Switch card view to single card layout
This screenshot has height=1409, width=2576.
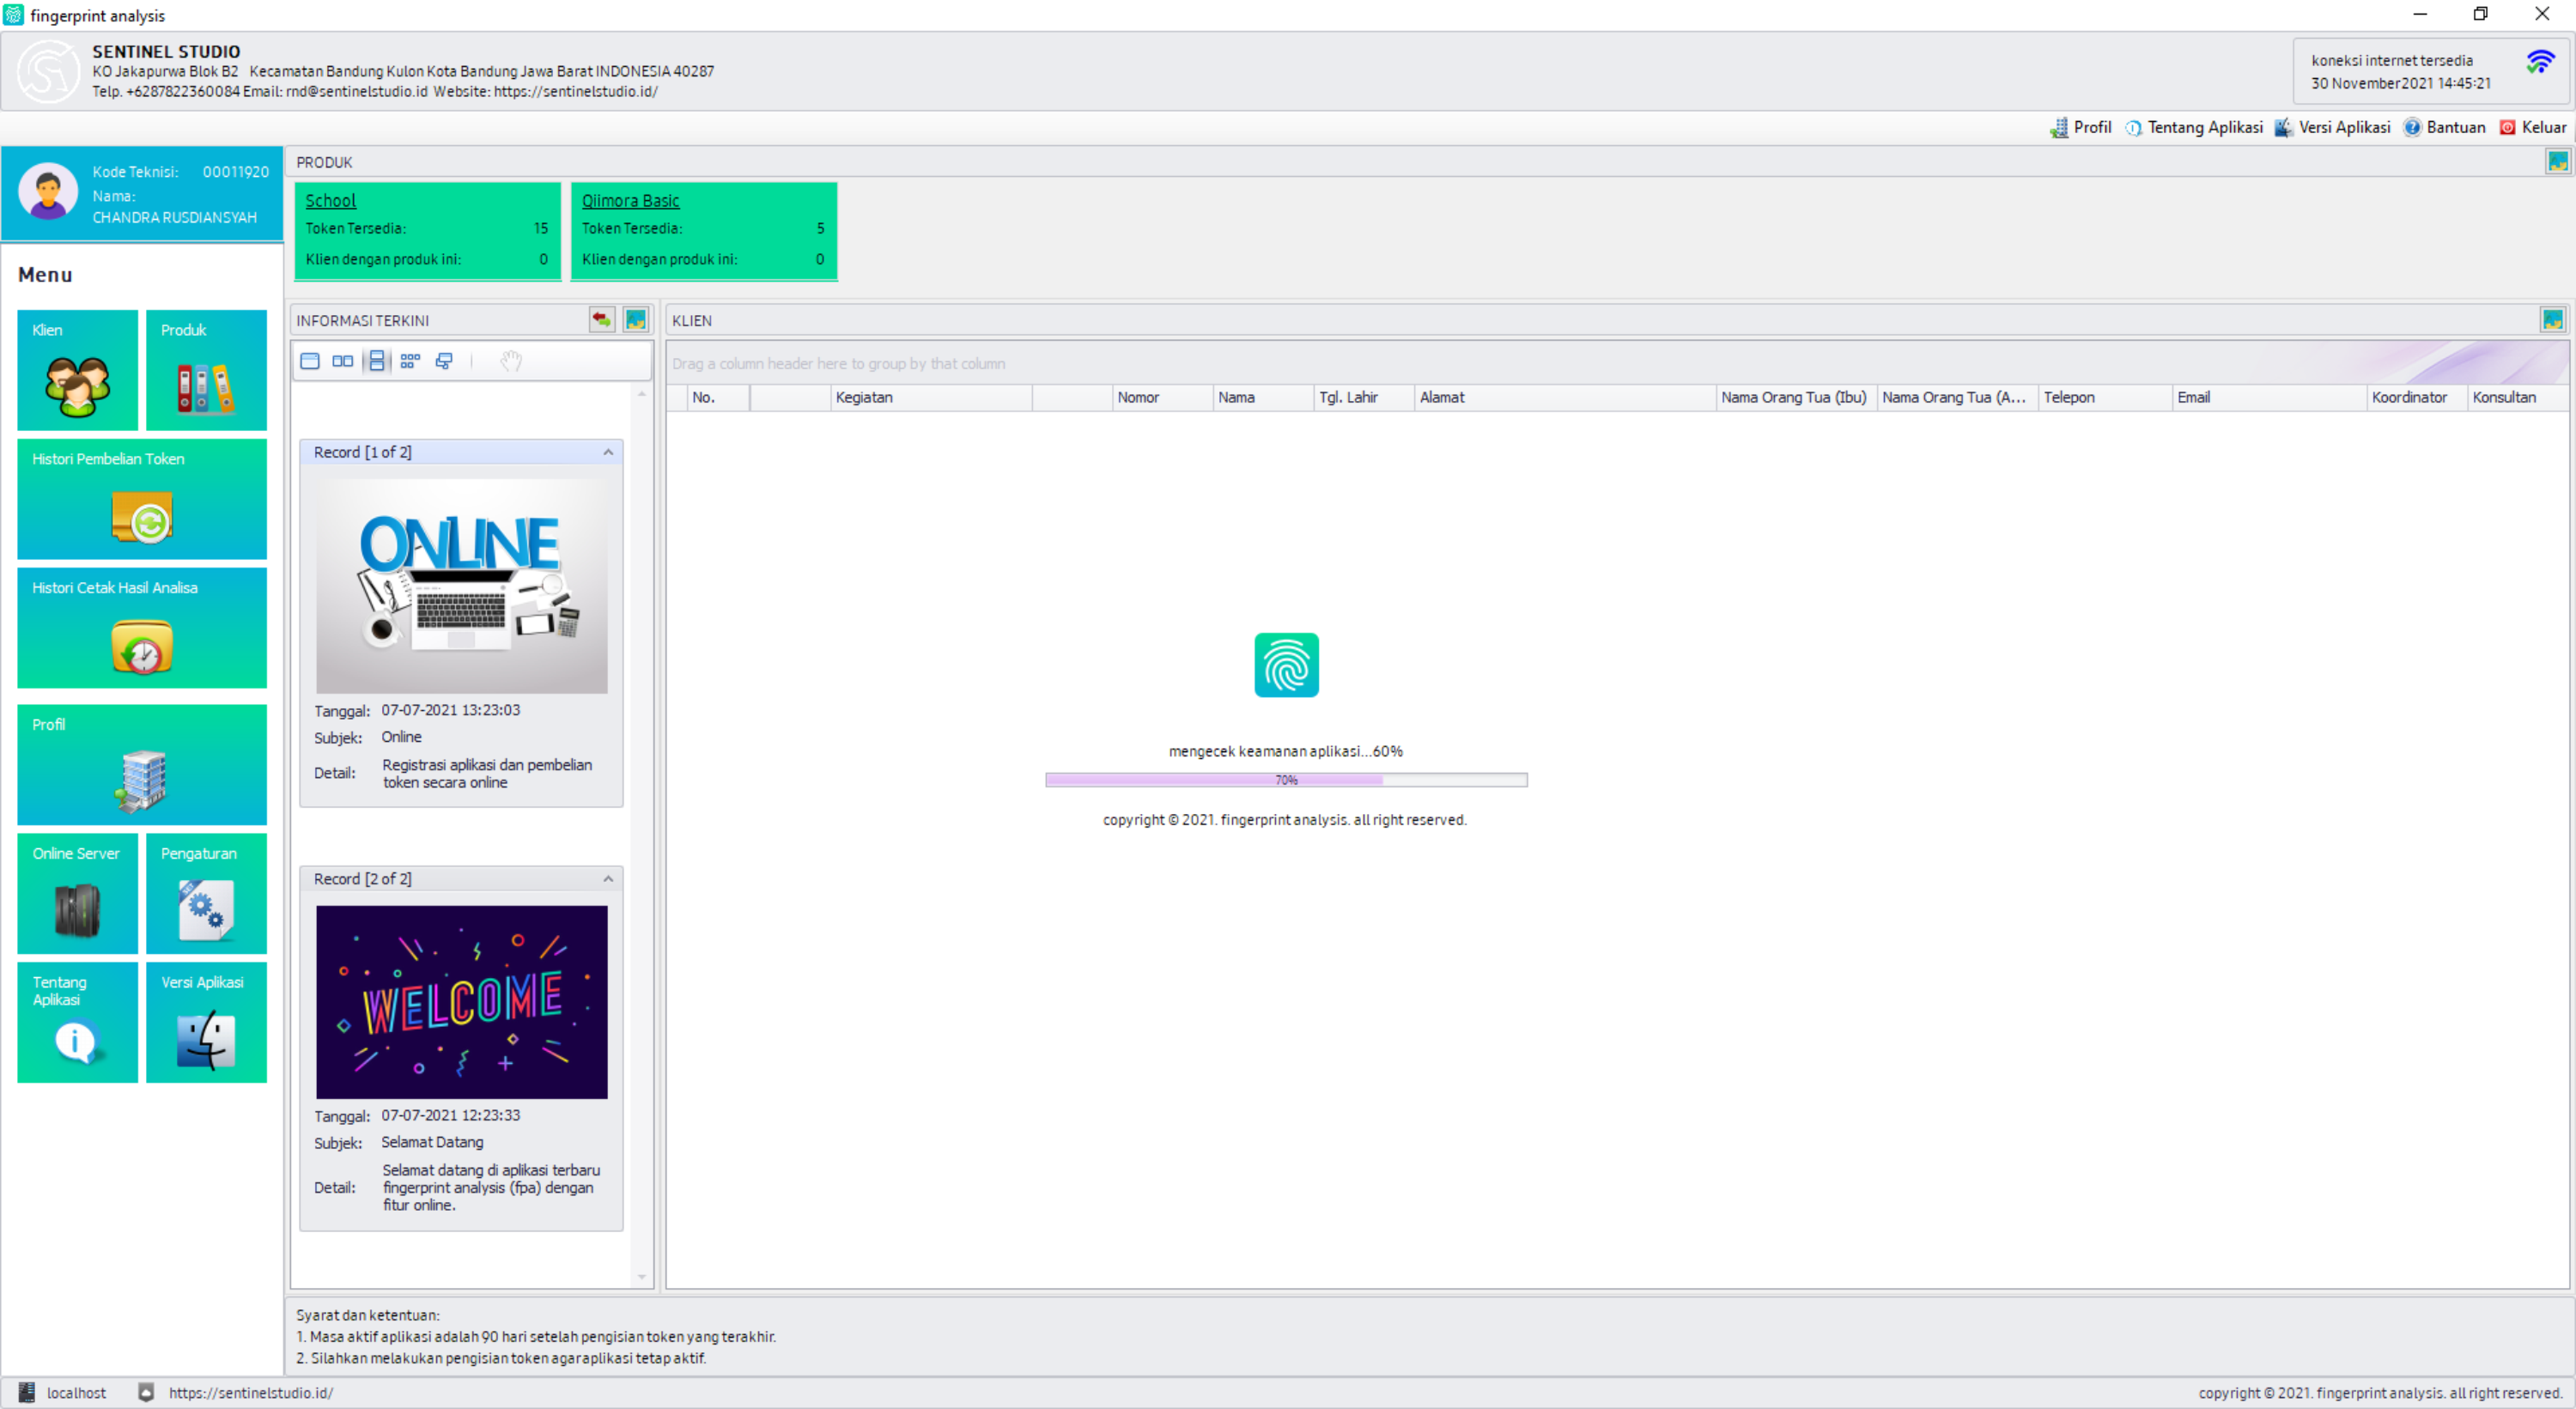coord(310,361)
